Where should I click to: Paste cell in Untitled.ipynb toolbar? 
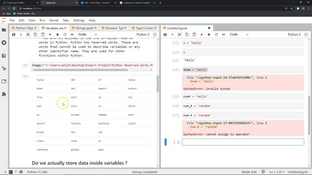194,35
